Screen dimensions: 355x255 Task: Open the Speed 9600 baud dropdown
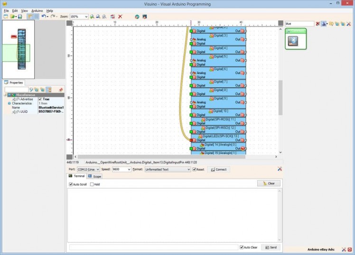[129, 169]
